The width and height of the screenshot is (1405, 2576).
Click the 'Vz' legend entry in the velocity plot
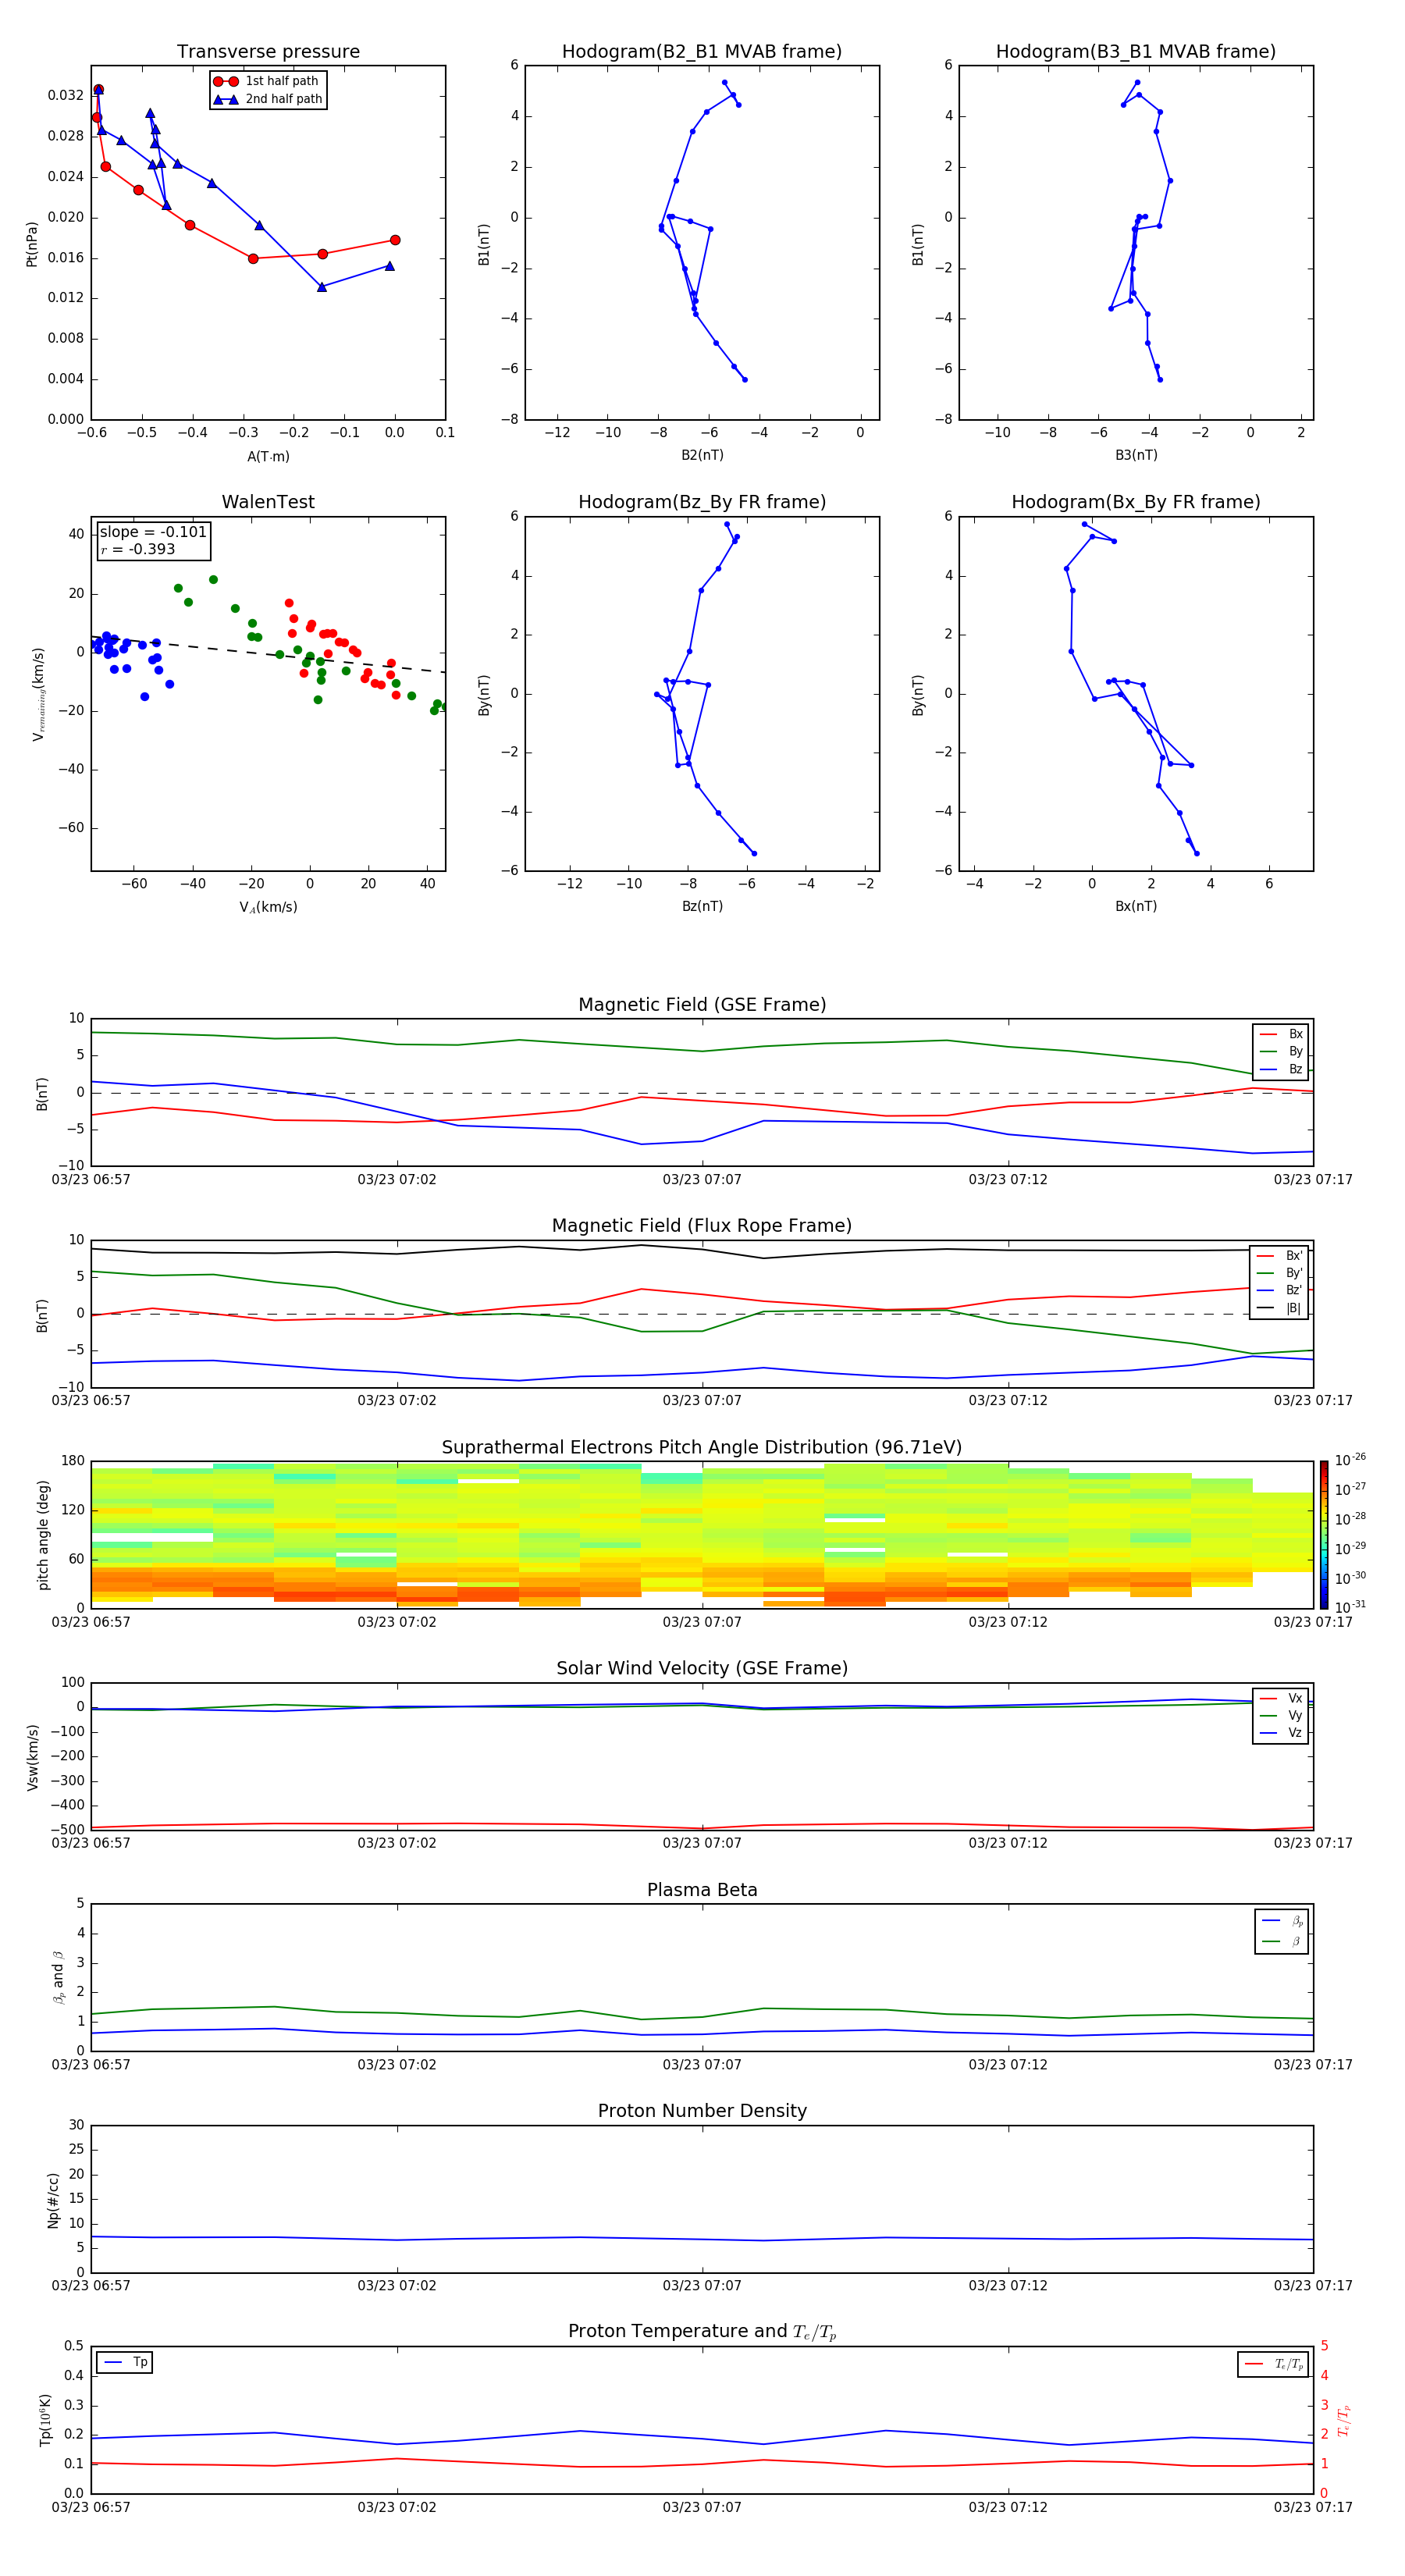click(1281, 1733)
